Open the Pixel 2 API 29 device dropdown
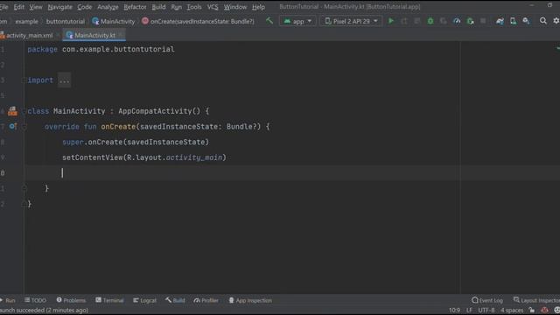 click(x=351, y=21)
